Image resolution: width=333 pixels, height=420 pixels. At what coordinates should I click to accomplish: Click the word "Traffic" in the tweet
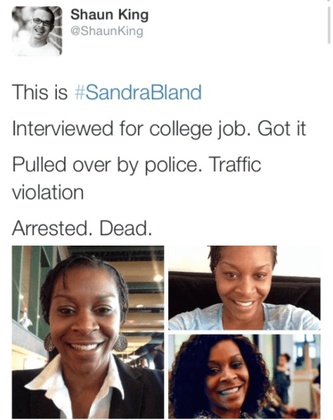(x=235, y=165)
